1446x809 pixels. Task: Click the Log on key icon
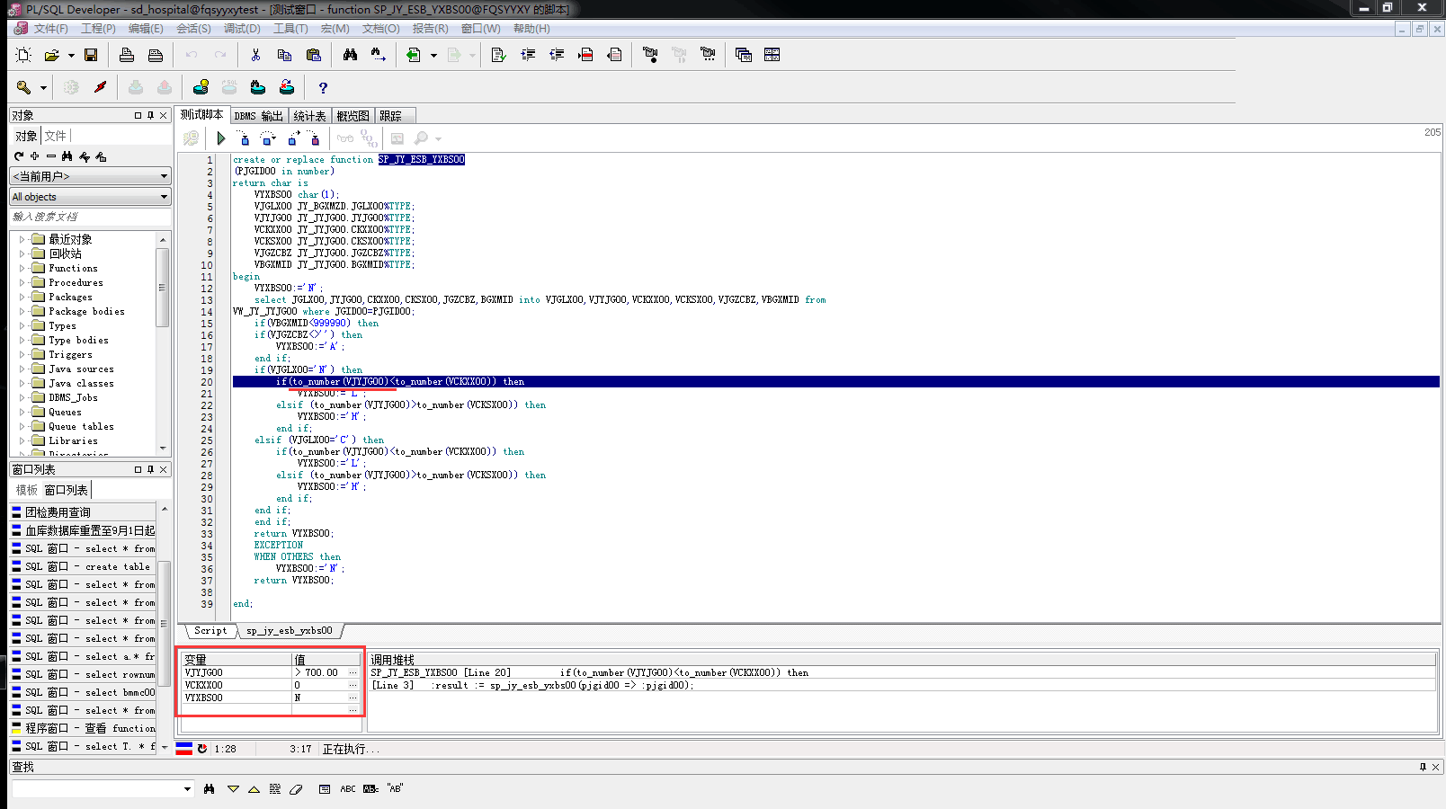pyautogui.click(x=24, y=87)
